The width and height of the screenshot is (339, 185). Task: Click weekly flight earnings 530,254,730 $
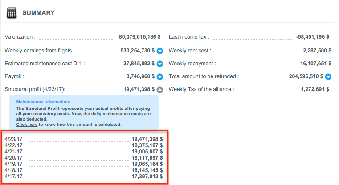pos(138,51)
